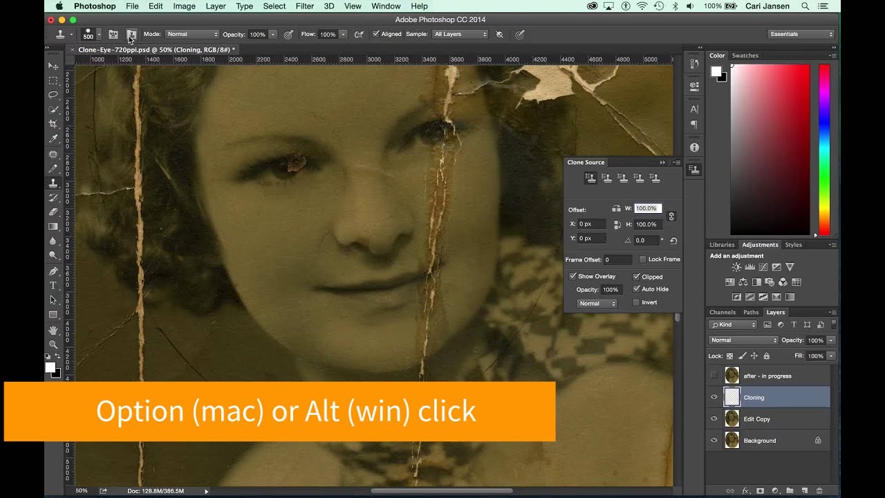Open the Opacity slider arrow in options bar

(x=273, y=34)
